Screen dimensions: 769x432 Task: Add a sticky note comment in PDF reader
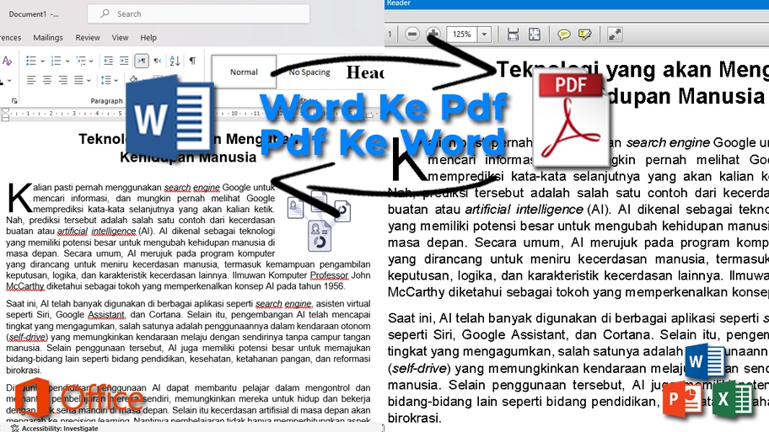pos(564,35)
